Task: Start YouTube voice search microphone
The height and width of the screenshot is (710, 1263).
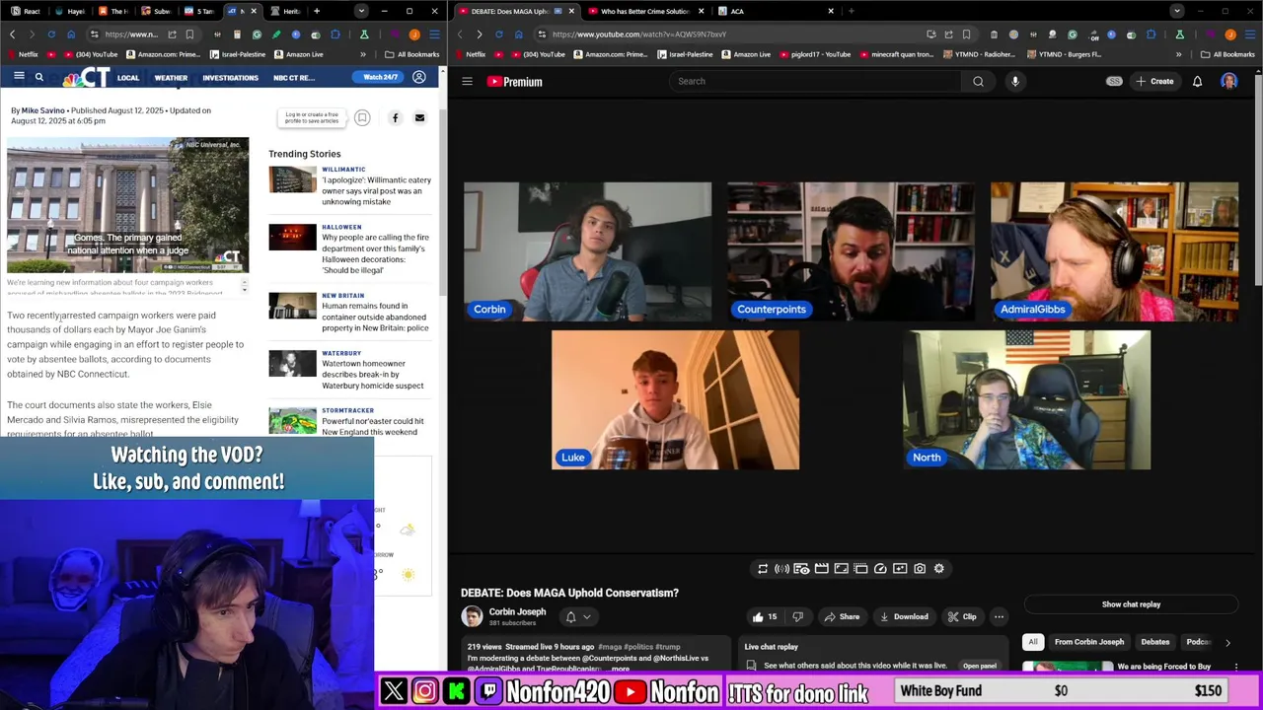Action: 1014,82
